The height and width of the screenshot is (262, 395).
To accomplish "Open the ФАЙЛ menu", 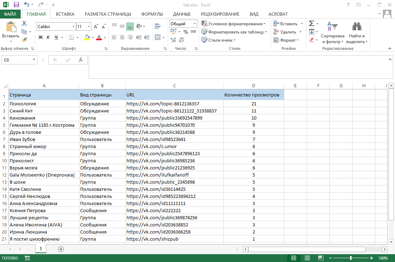I will [10, 14].
